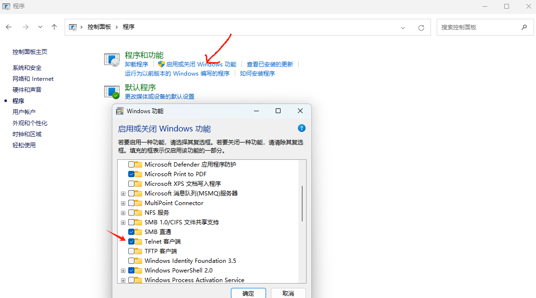Check Windows Identity Foundation 3.5 box
Screen dimensions: 536x298
(x=131, y=261)
